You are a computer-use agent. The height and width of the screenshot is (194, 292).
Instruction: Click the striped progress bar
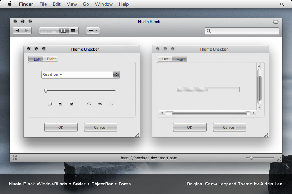coord(208,90)
